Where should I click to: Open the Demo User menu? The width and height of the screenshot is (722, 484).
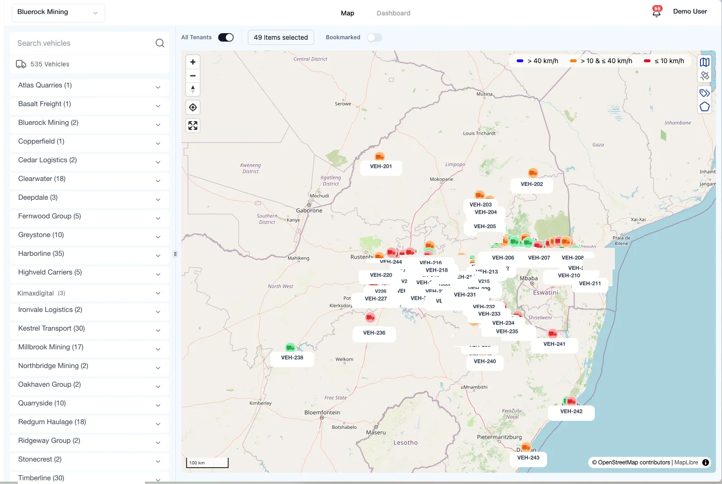690,11
